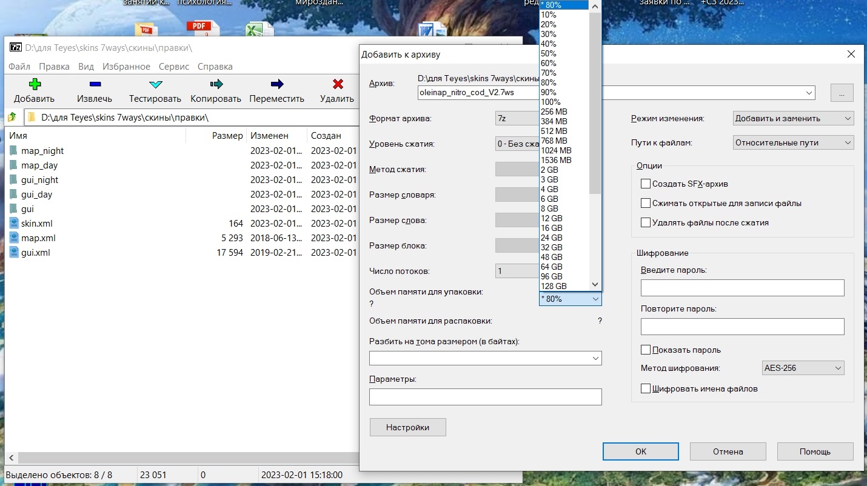867x486 pixels.
Task: Select the skin.xml file icon
Action: point(15,224)
